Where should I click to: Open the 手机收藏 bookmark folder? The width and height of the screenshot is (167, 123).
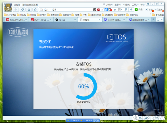[158, 15]
